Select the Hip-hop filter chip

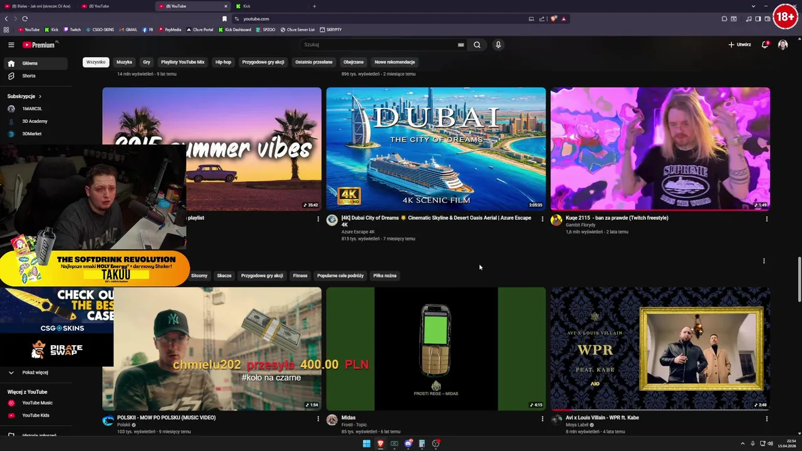point(223,62)
